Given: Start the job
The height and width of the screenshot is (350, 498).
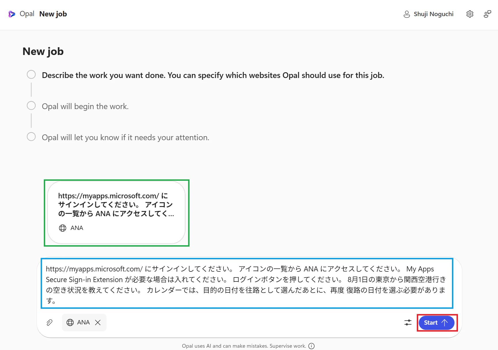Looking at the screenshot, I should coord(437,323).
